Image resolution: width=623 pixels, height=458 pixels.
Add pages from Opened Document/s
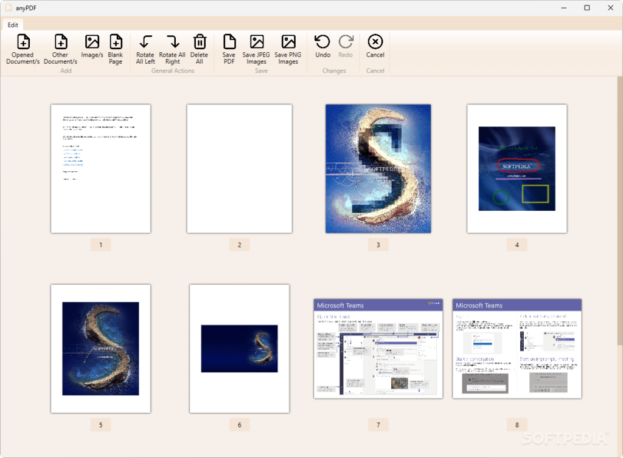pos(23,50)
